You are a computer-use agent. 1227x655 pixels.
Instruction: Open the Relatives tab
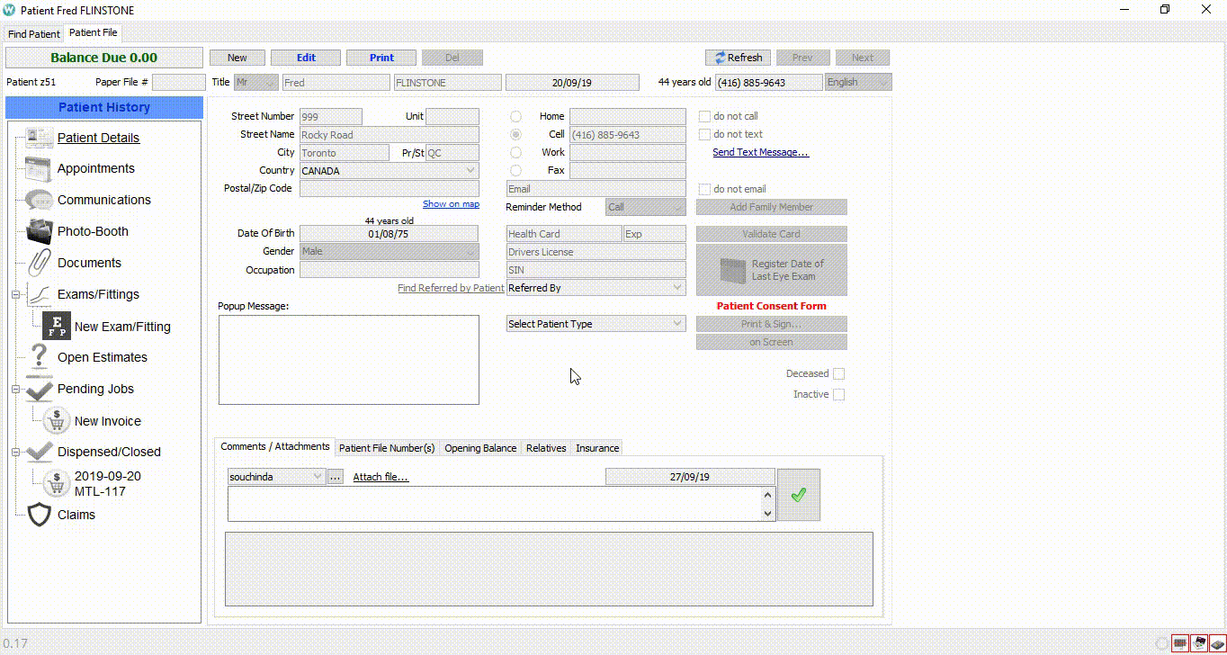(x=546, y=448)
